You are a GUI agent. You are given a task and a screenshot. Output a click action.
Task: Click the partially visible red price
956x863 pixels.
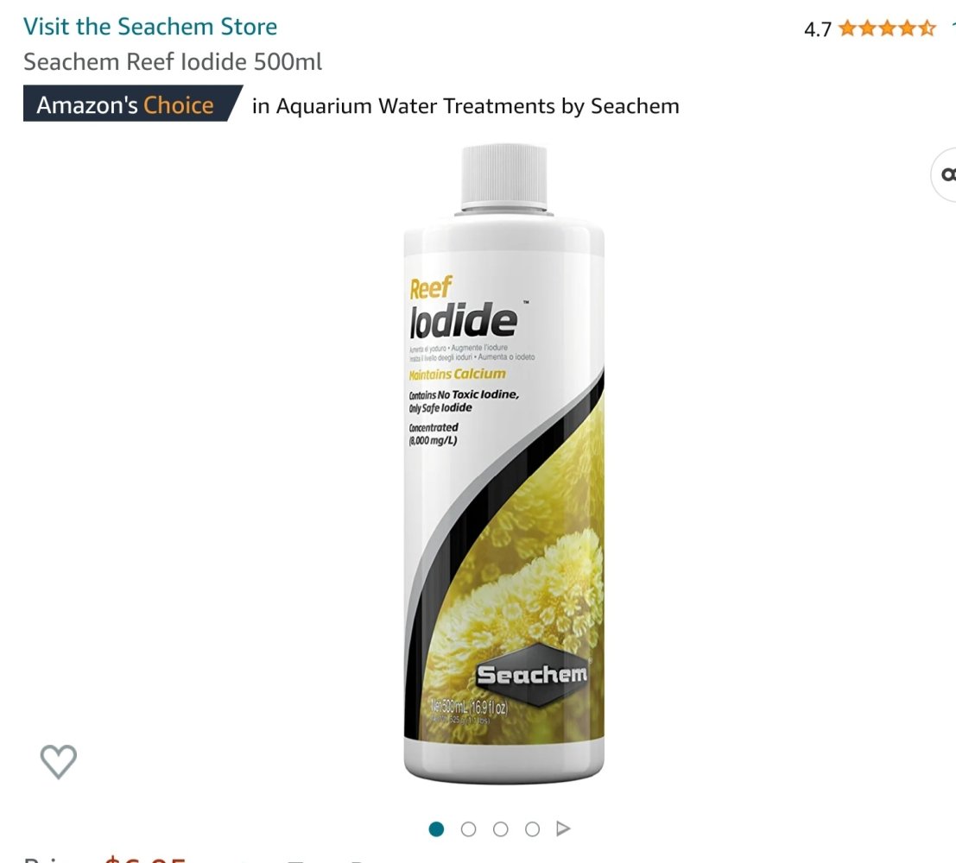pyautogui.click(x=145, y=859)
